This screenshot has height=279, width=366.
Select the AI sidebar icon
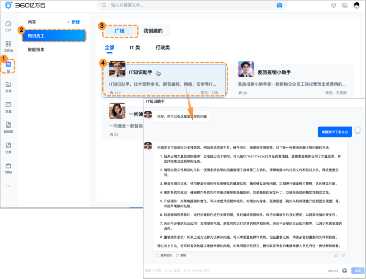click(9, 67)
